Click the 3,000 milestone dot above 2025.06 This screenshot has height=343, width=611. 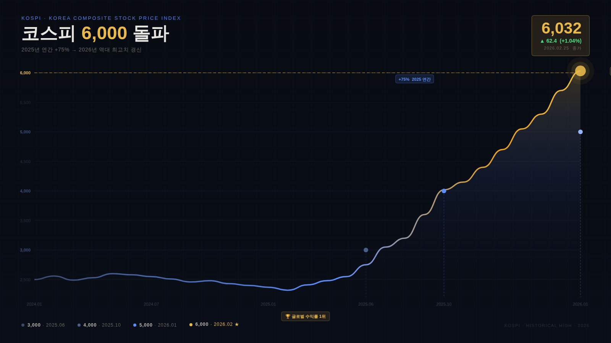pos(366,250)
